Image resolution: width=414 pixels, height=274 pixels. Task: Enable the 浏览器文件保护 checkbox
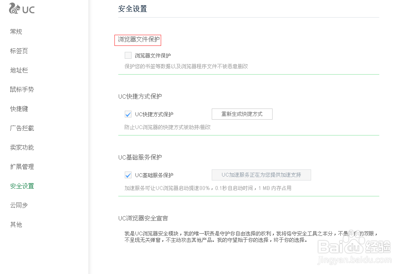point(128,55)
